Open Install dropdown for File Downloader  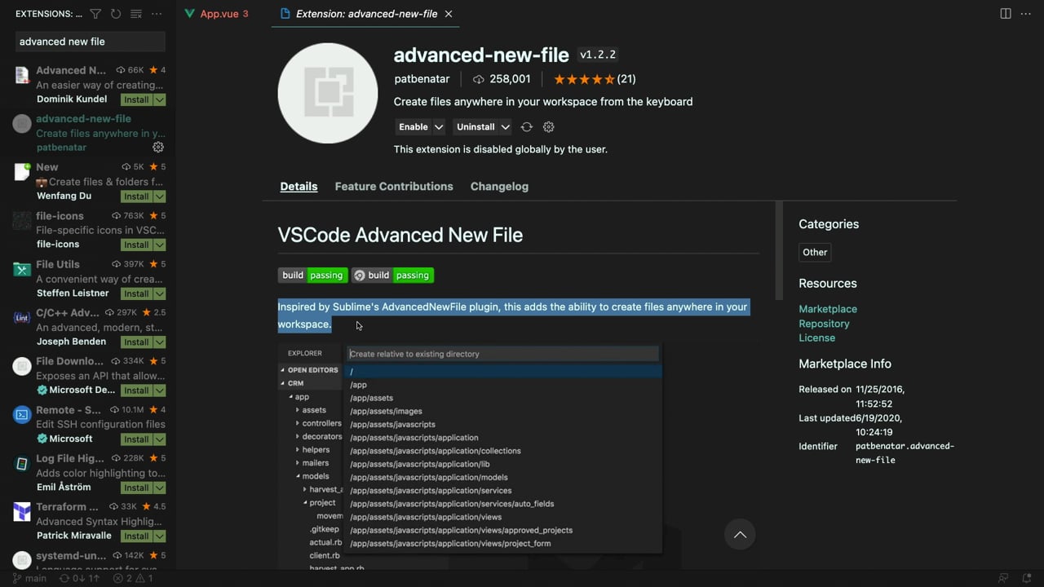tap(160, 391)
